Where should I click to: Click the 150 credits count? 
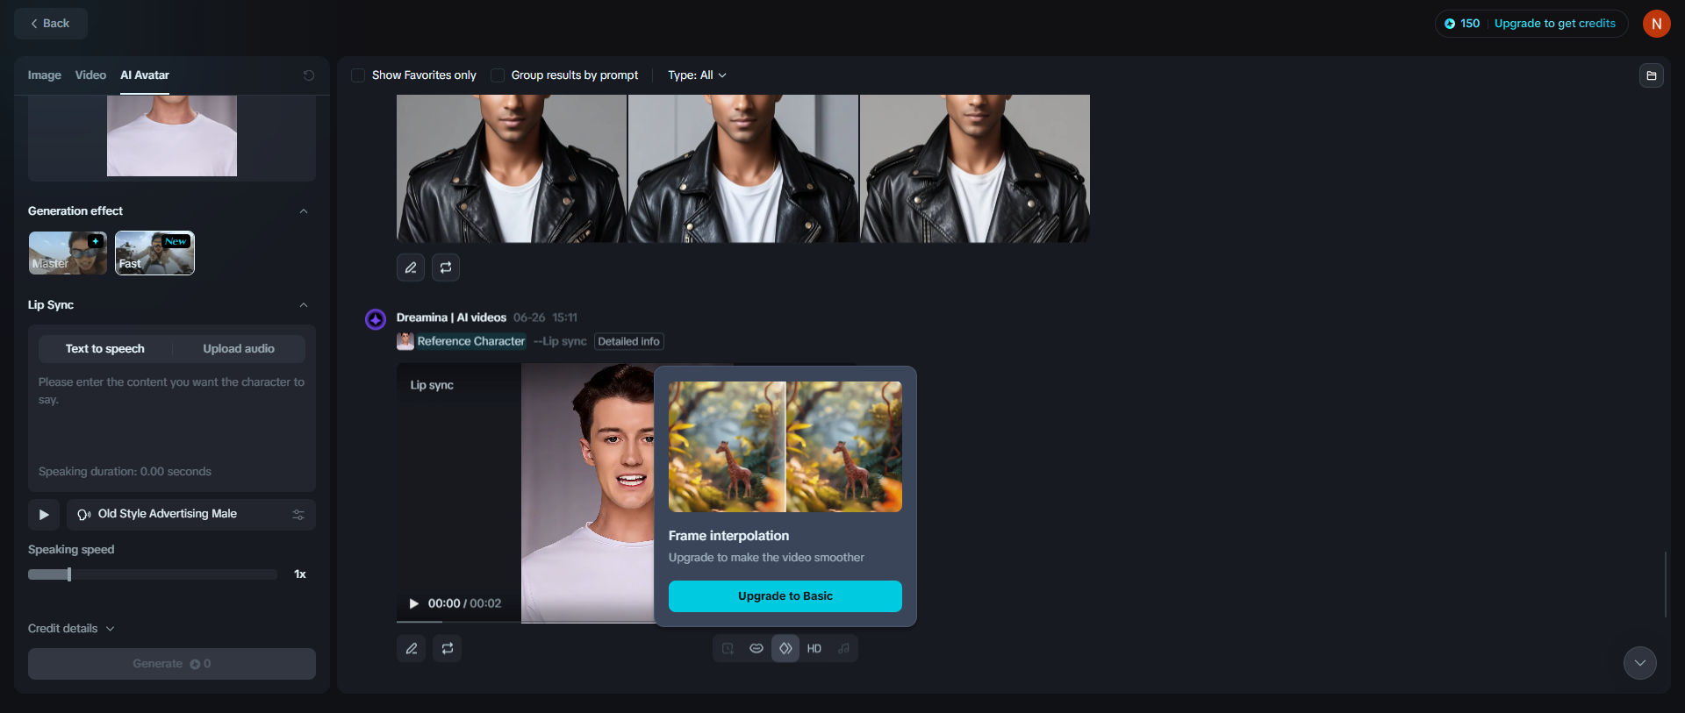click(1470, 24)
